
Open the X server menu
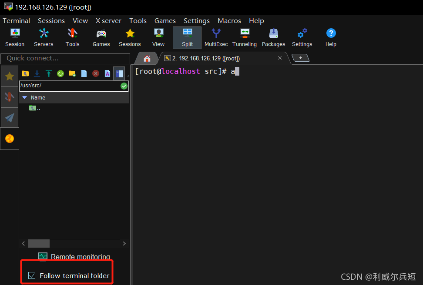[x=108, y=21]
